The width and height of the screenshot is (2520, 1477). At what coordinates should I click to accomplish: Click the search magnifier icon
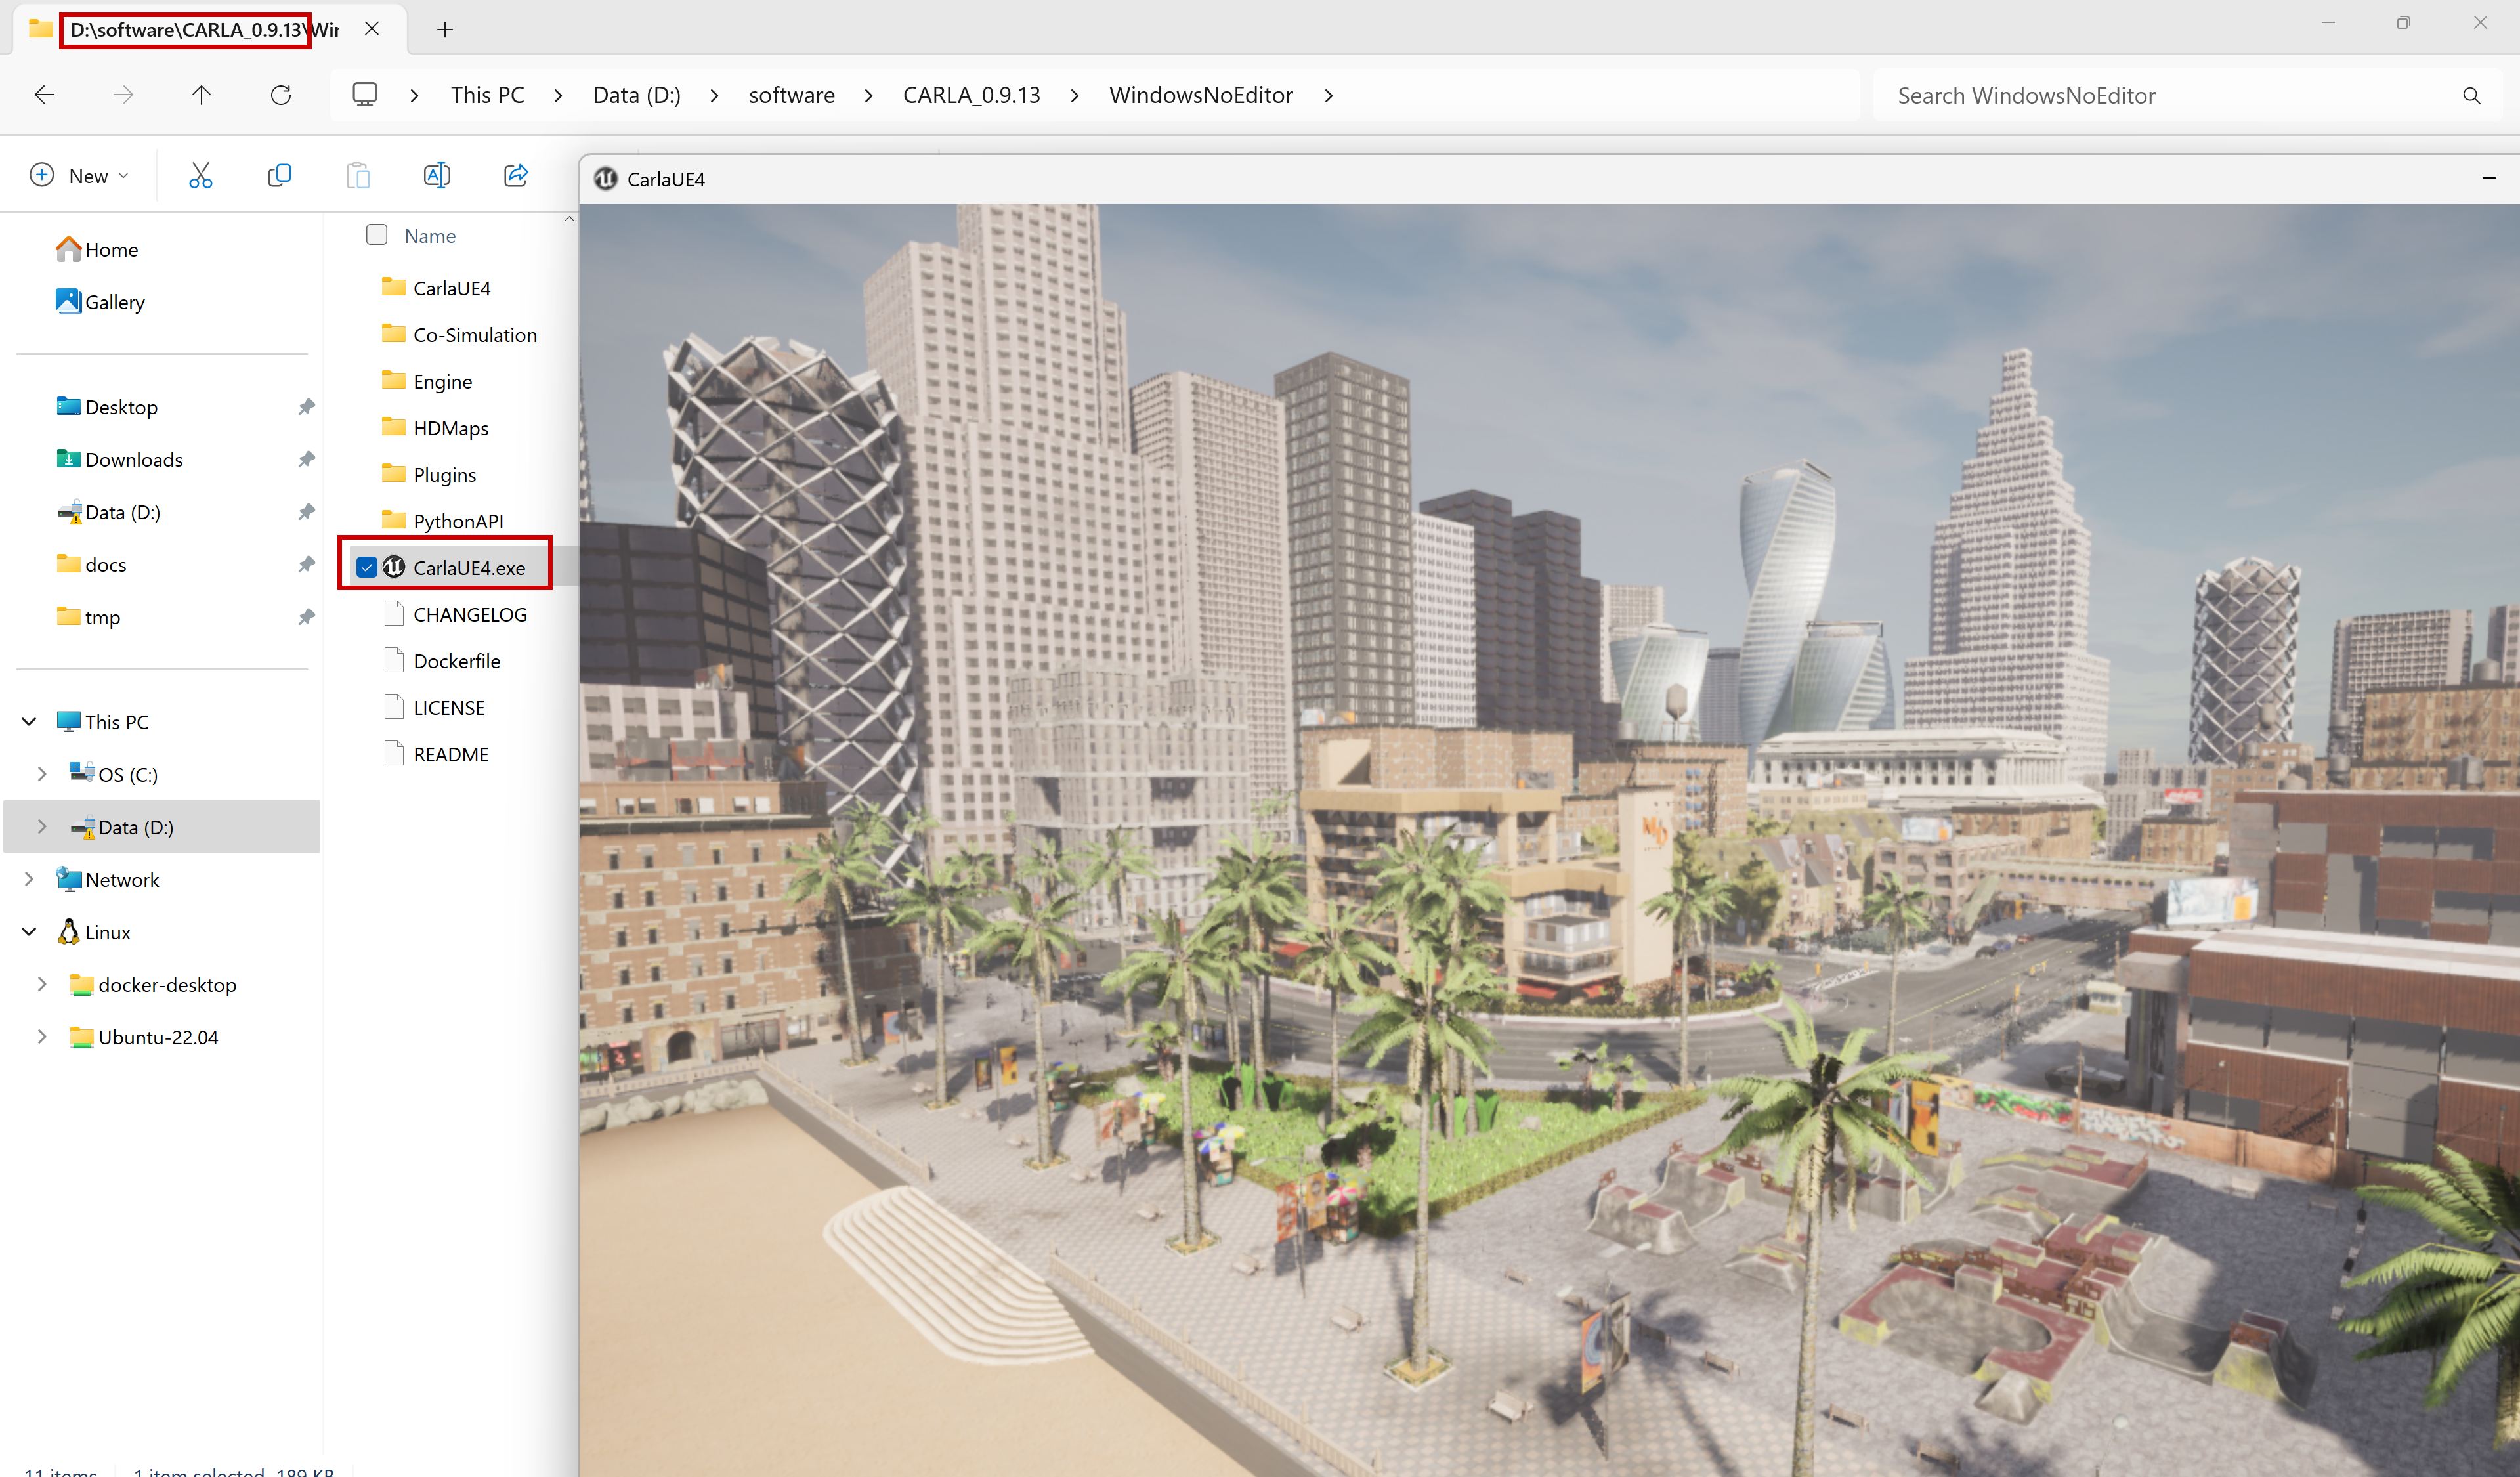click(x=2471, y=96)
